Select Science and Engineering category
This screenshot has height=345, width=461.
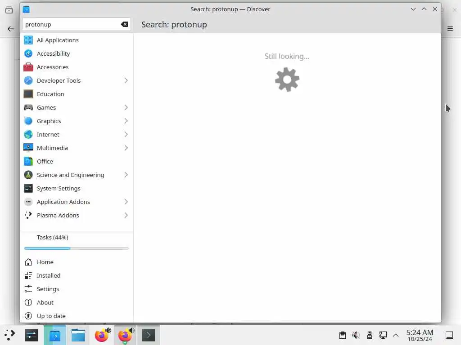point(77,175)
